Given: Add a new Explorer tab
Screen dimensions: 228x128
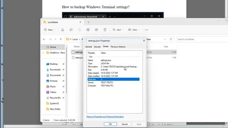Looking at the screenshot, I should (x=88, y=22).
